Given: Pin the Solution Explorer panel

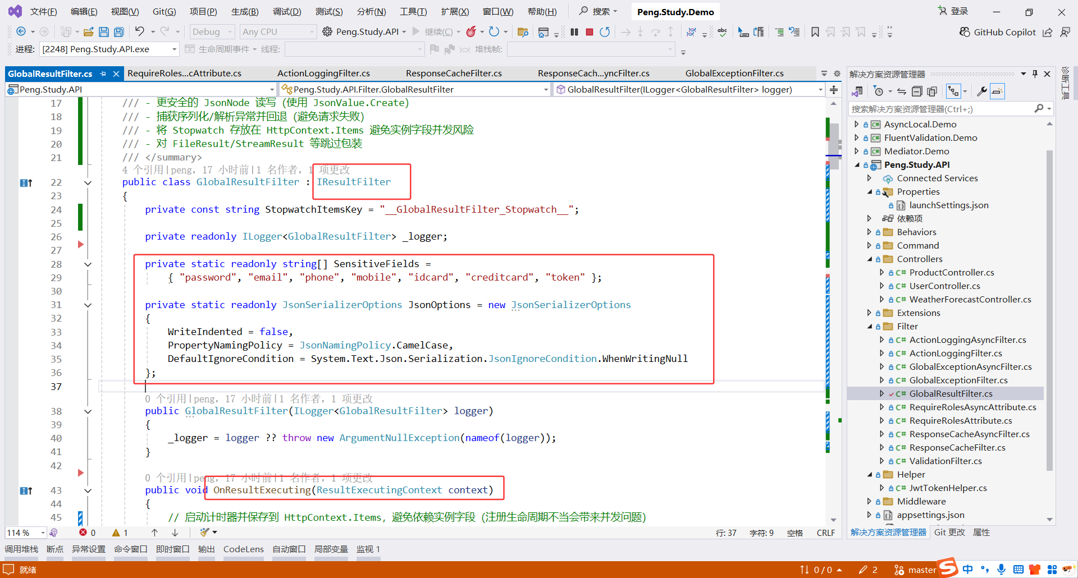Looking at the screenshot, I should (x=1035, y=74).
